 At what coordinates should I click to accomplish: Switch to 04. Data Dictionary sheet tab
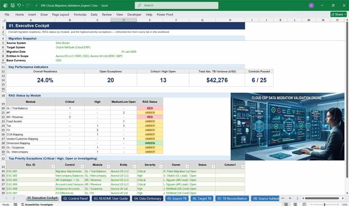[148, 198]
